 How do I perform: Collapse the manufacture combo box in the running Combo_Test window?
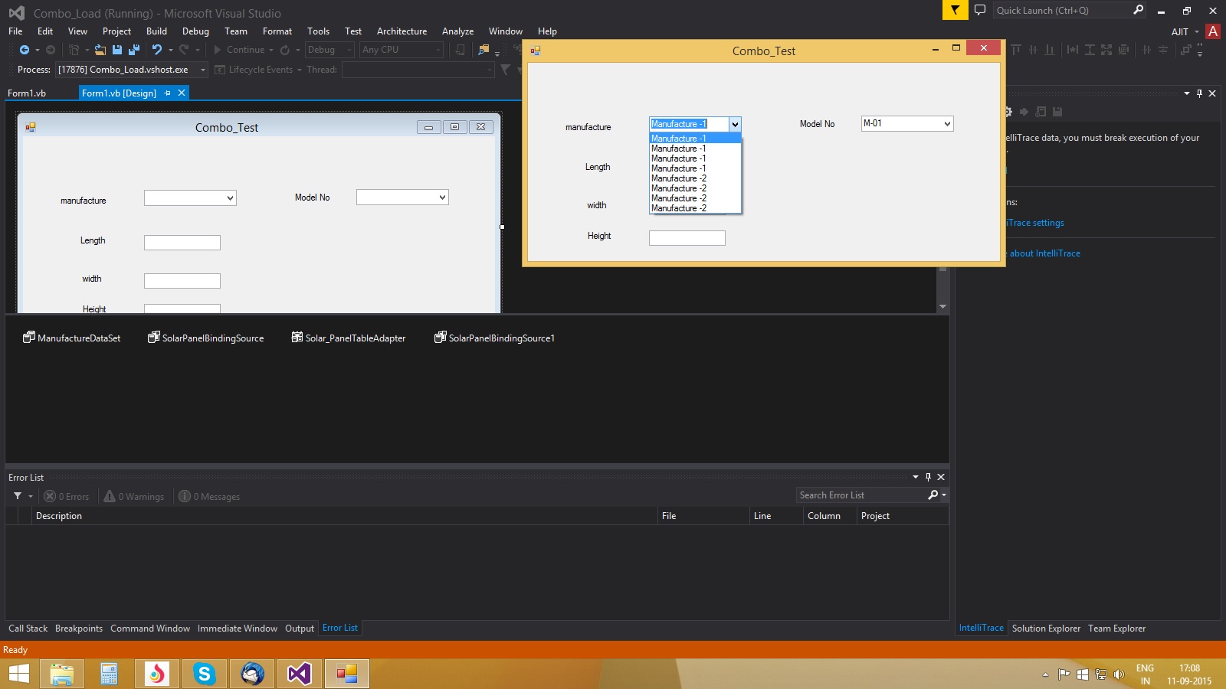735,124
